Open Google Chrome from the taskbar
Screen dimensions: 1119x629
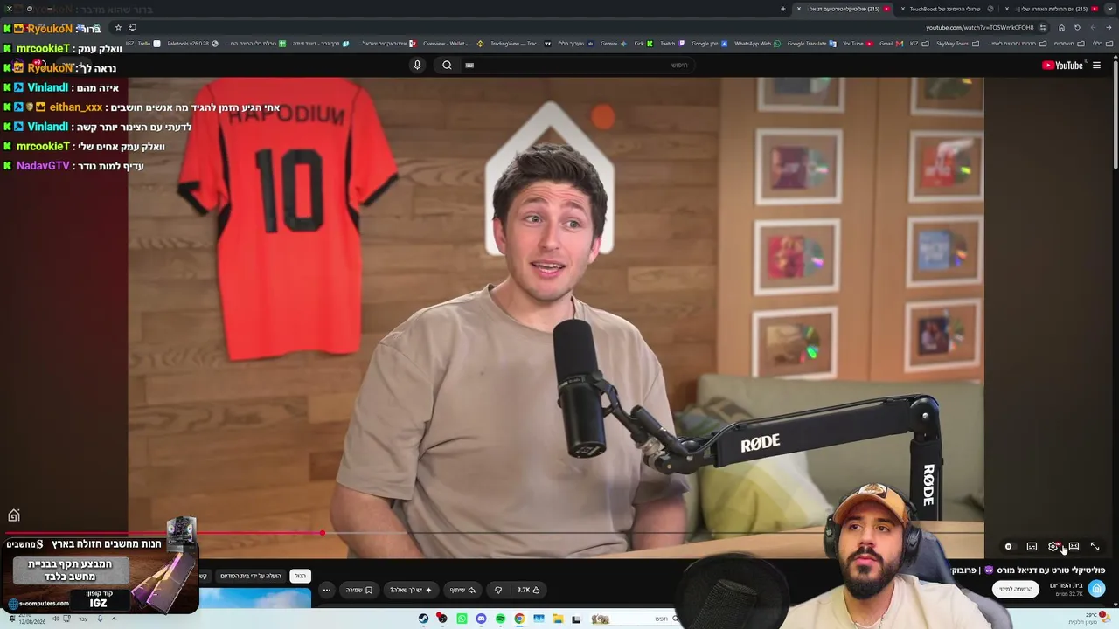(519, 619)
